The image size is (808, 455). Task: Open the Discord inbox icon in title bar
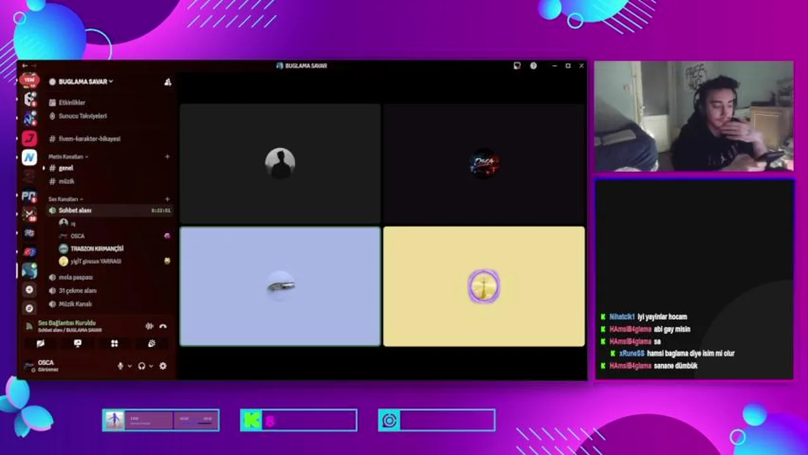point(517,66)
